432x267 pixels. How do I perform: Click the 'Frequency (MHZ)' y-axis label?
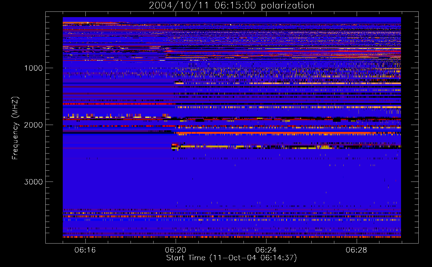coord(15,128)
